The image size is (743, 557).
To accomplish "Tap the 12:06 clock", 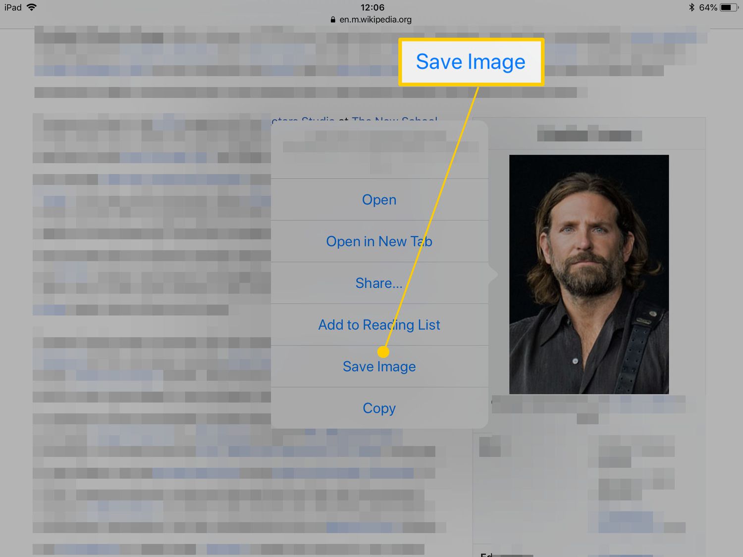I will click(x=372, y=7).
